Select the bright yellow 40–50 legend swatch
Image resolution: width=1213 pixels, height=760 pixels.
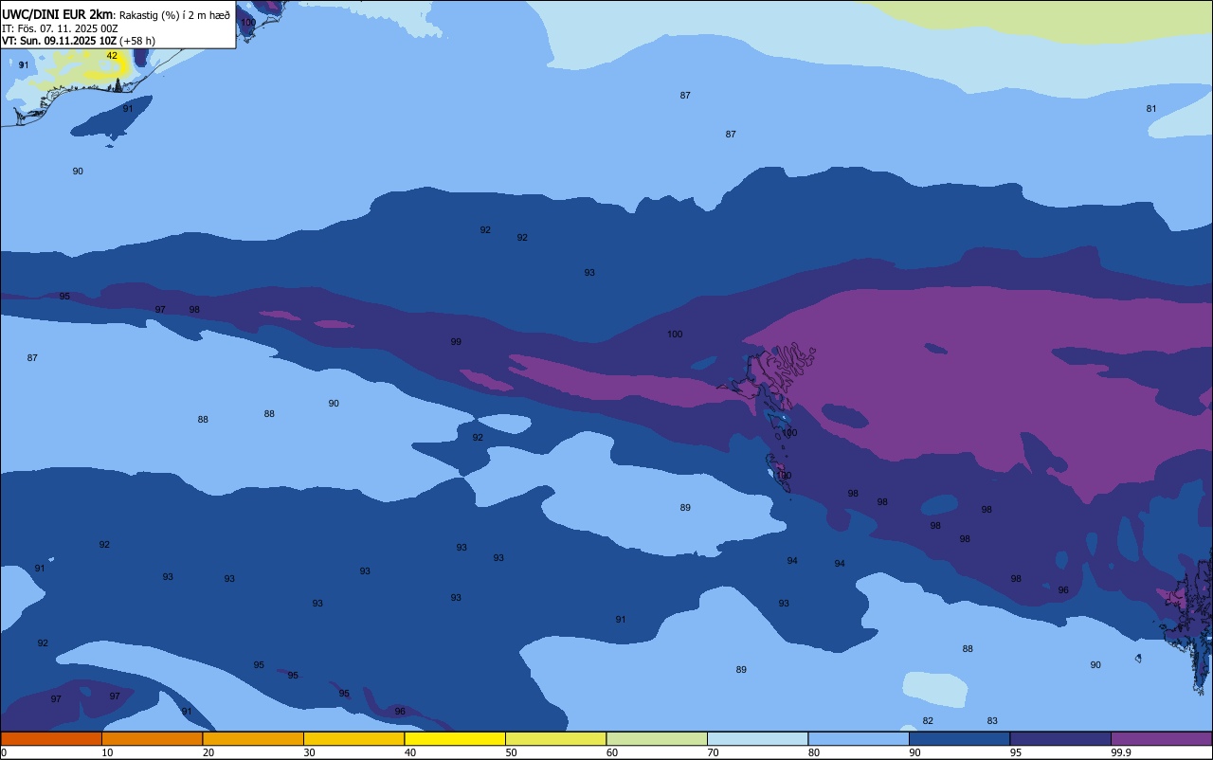pyautogui.click(x=455, y=738)
